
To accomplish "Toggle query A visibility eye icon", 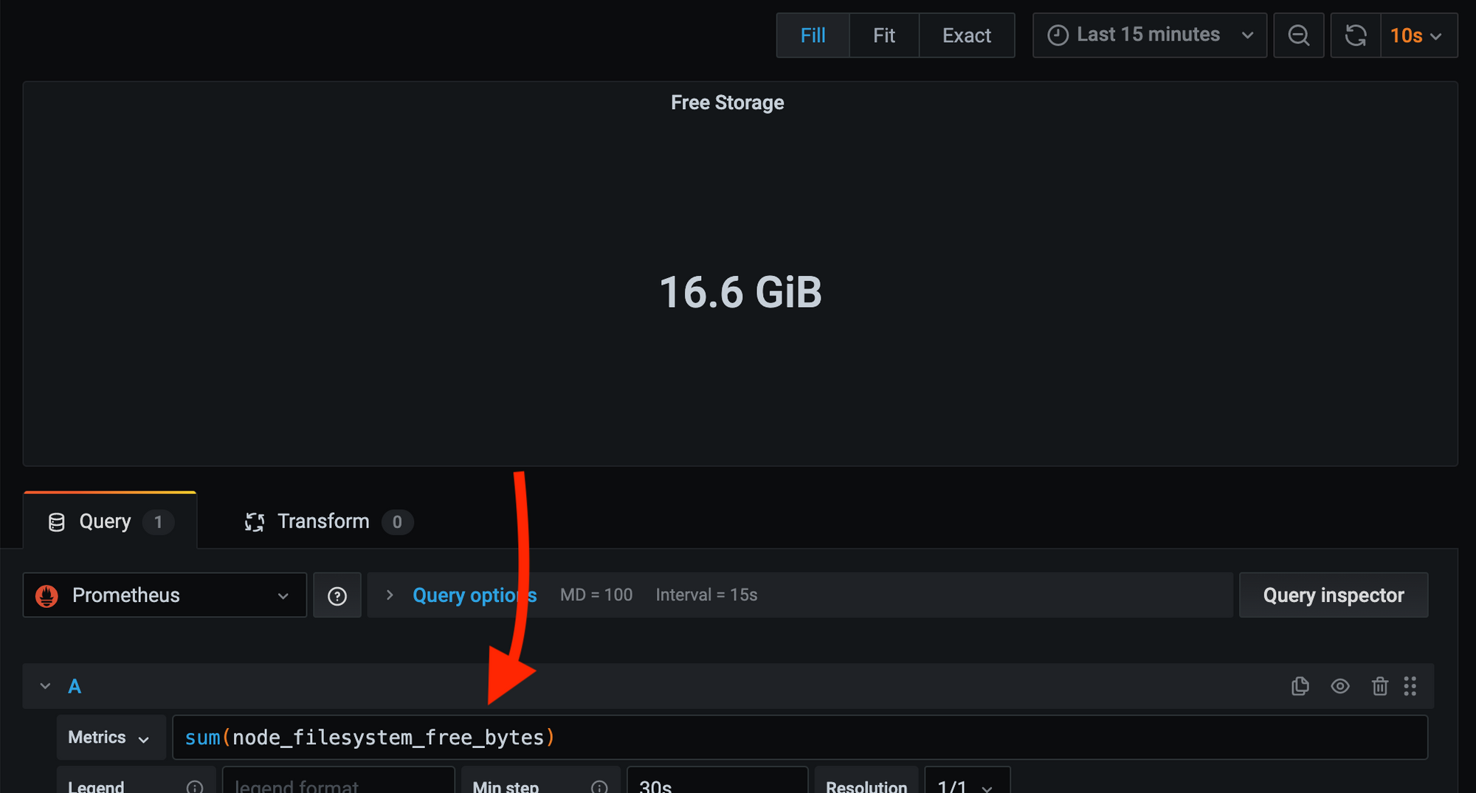I will [x=1340, y=687].
